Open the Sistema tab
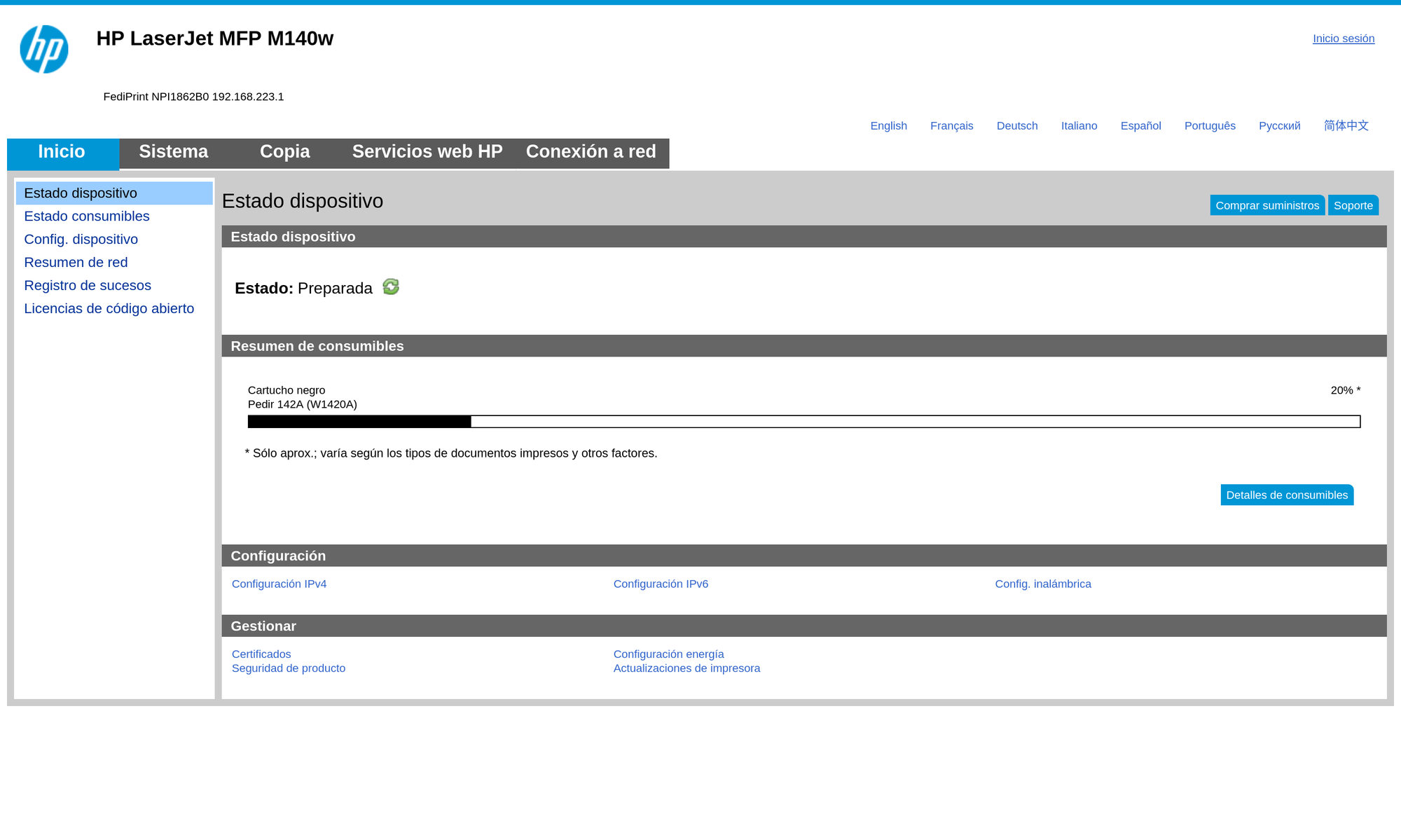 pos(173,152)
